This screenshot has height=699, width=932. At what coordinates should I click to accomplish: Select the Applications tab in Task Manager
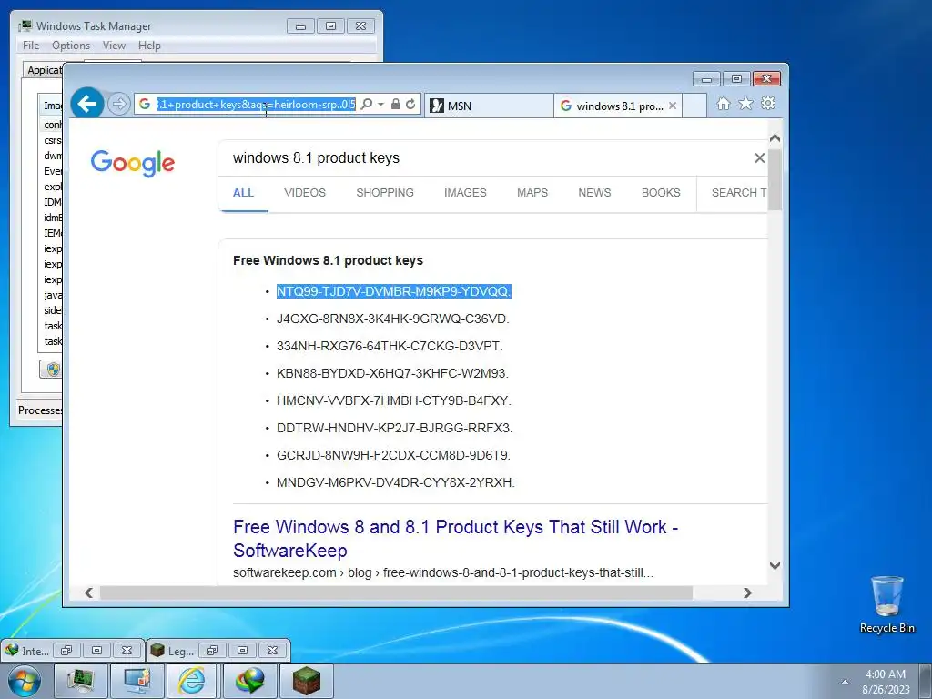[43, 70]
